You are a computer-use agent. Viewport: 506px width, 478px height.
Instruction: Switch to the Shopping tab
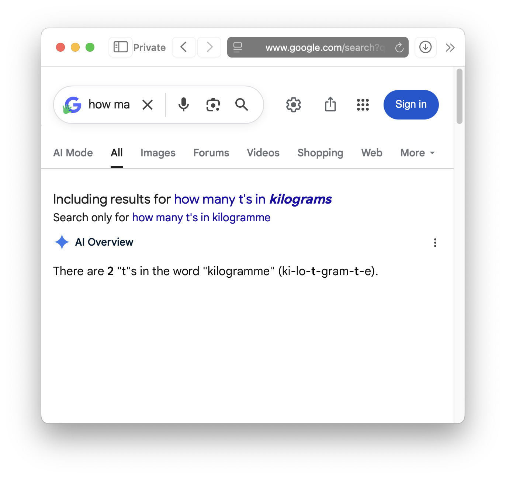point(320,153)
